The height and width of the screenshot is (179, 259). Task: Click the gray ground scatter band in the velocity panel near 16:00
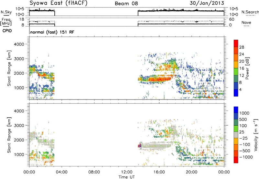pos(156,146)
